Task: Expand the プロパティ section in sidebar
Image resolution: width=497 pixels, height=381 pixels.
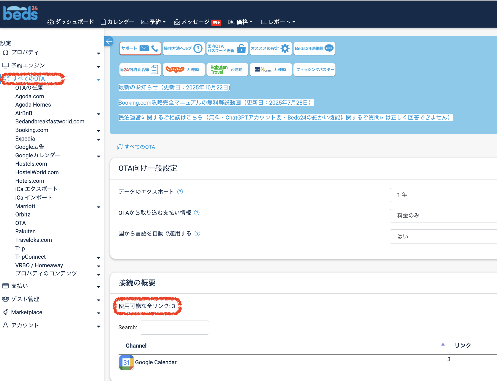Action: click(98, 53)
